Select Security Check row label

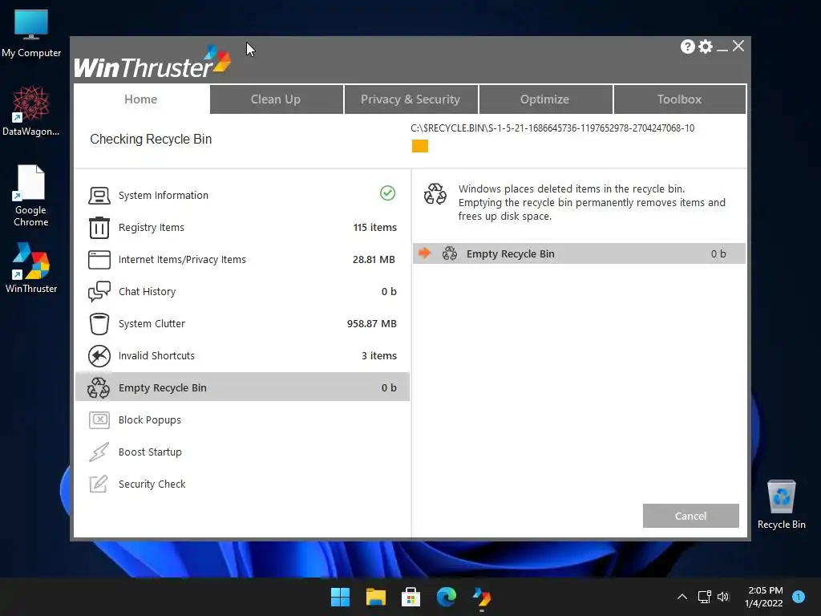coord(152,484)
